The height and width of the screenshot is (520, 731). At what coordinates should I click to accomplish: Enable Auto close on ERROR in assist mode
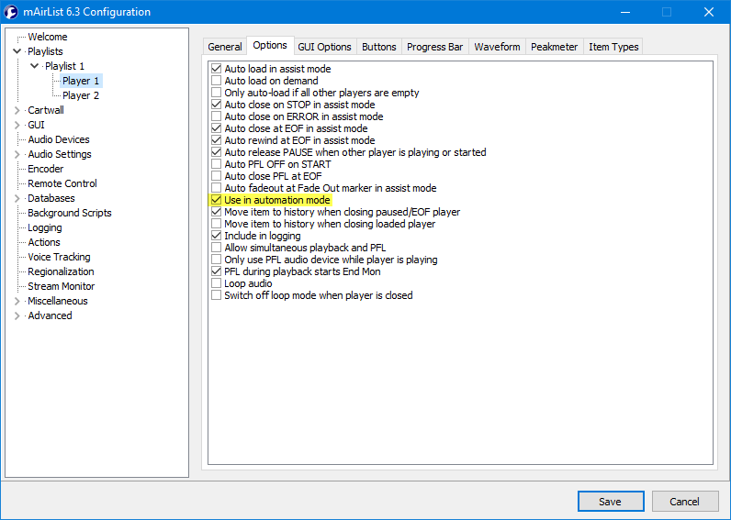coord(216,116)
